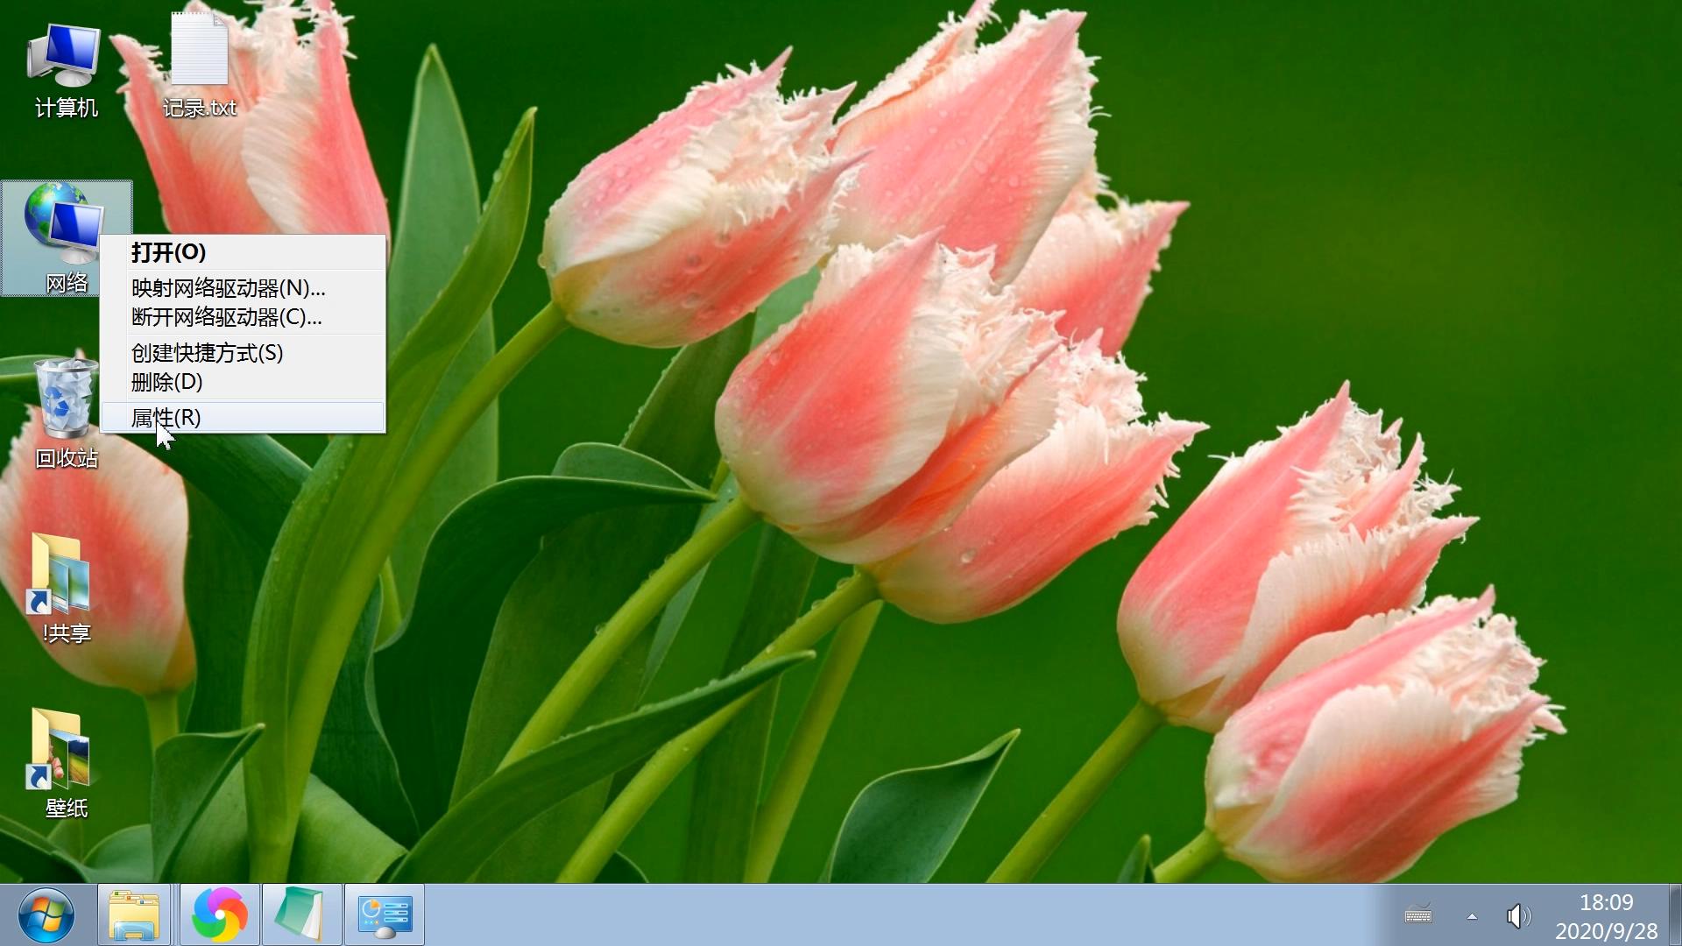
Task: Open Windows Explorer from taskbar
Action: click(x=134, y=915)
